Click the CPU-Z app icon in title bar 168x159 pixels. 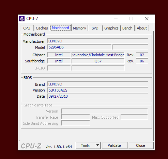[22, 19]
